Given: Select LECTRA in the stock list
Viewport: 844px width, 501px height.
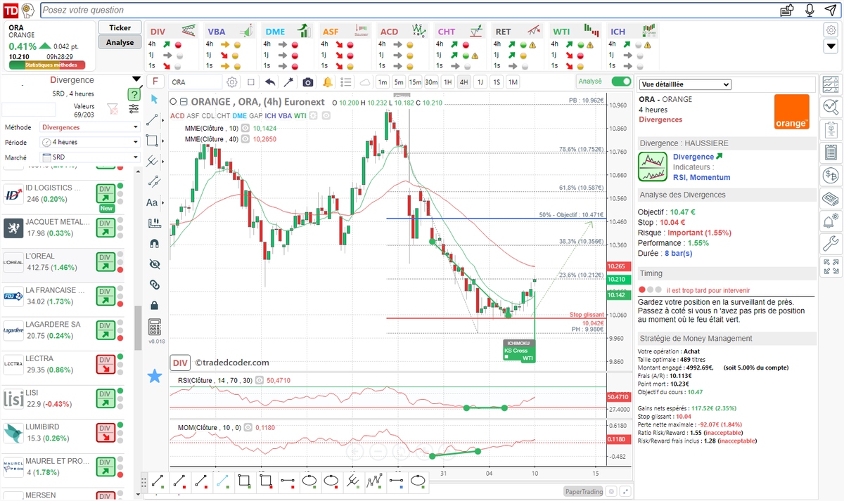Looking at the screenshot, I should point(62,363).
